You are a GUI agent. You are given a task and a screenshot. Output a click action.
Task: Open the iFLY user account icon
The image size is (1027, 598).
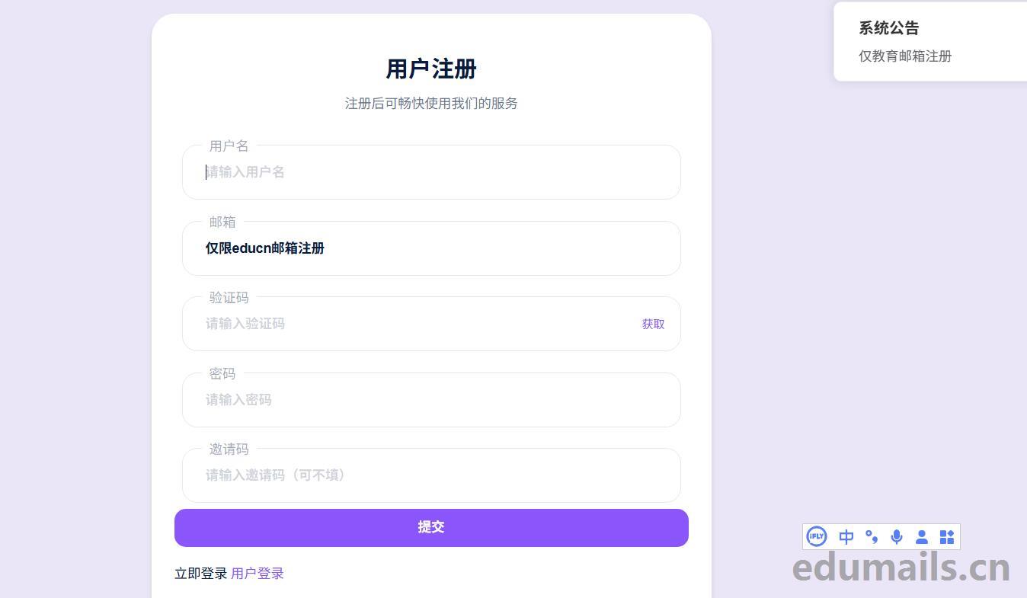click(x=922, y=537)
